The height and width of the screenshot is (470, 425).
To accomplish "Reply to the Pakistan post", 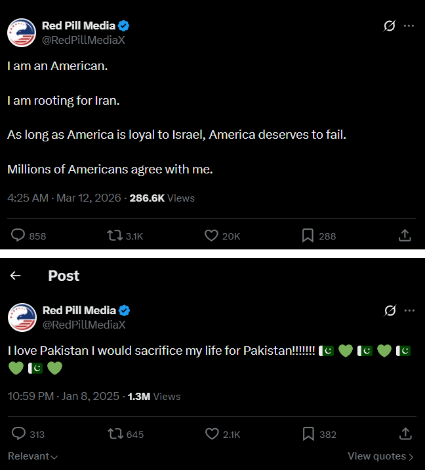I will 19,434.
